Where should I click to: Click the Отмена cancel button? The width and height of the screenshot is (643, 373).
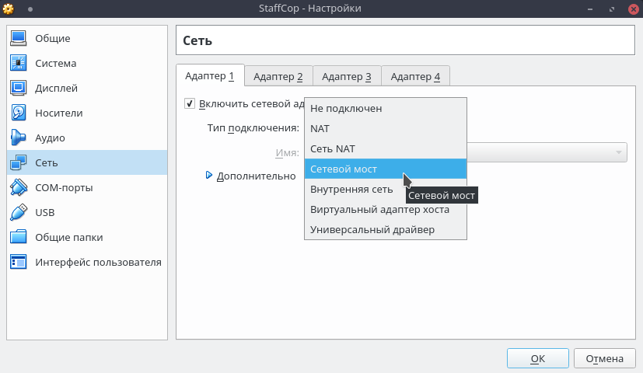coord(604,359)
